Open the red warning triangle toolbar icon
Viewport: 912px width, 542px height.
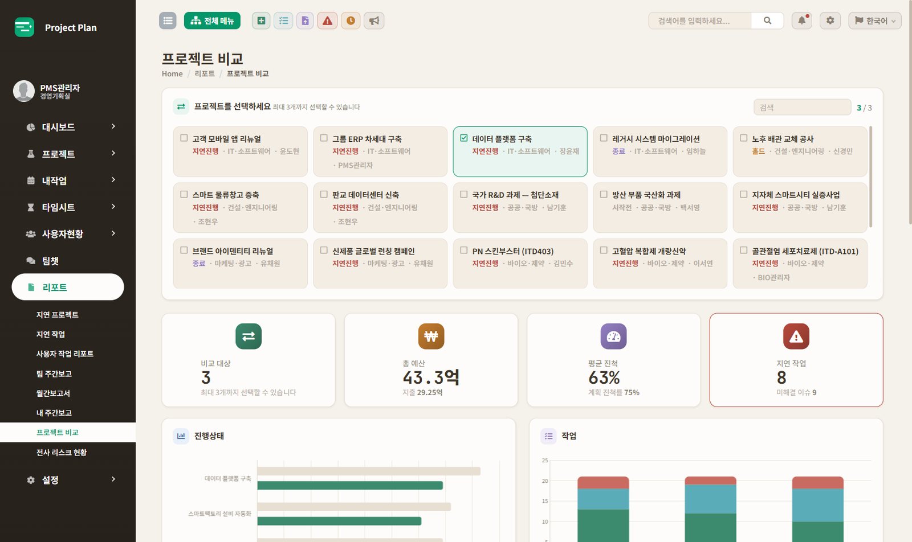point(327,20)
